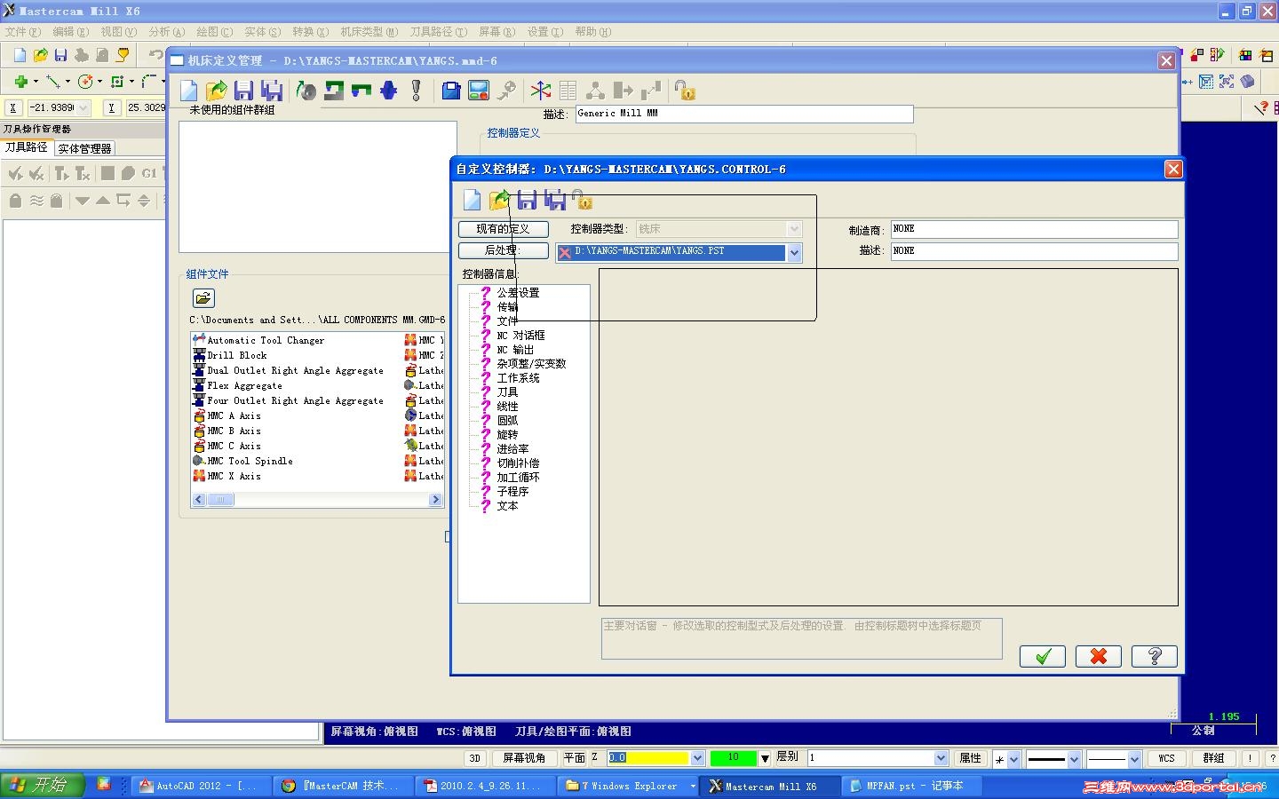Click the green system color swatch showing 10

click(x=733, y=758)
